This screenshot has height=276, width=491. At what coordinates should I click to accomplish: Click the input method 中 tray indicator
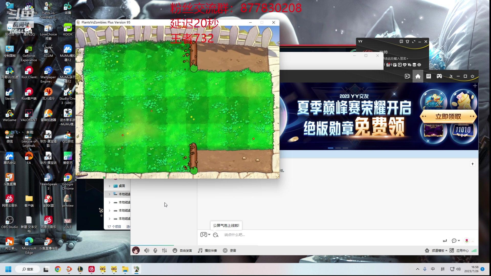click(x=433, y=269)
